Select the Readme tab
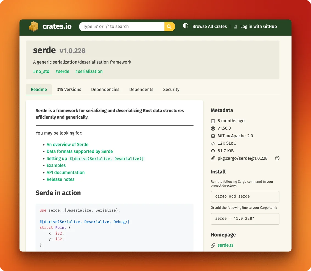311x271 pixels. (39, 90)
